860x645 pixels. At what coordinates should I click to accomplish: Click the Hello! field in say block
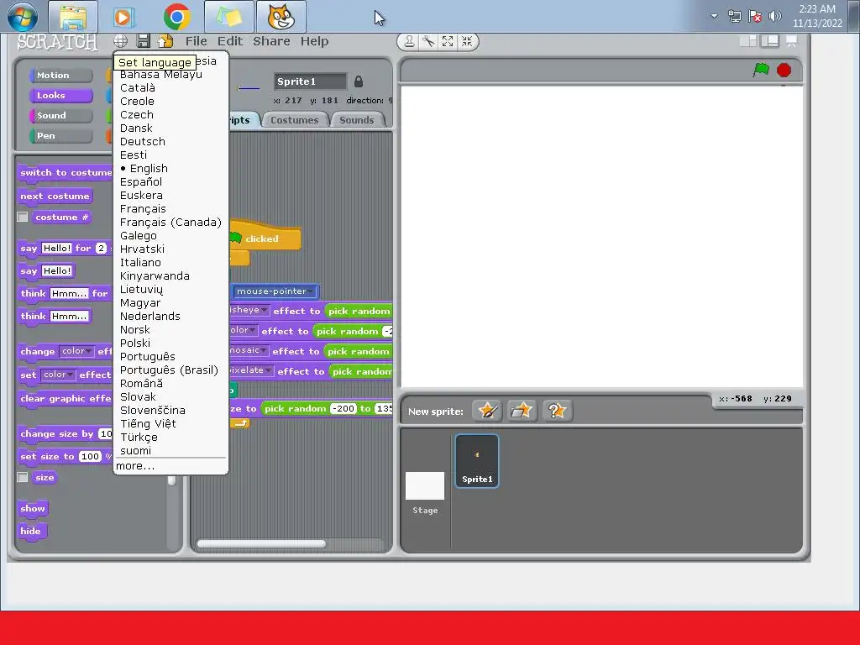(x=57, y=271)
